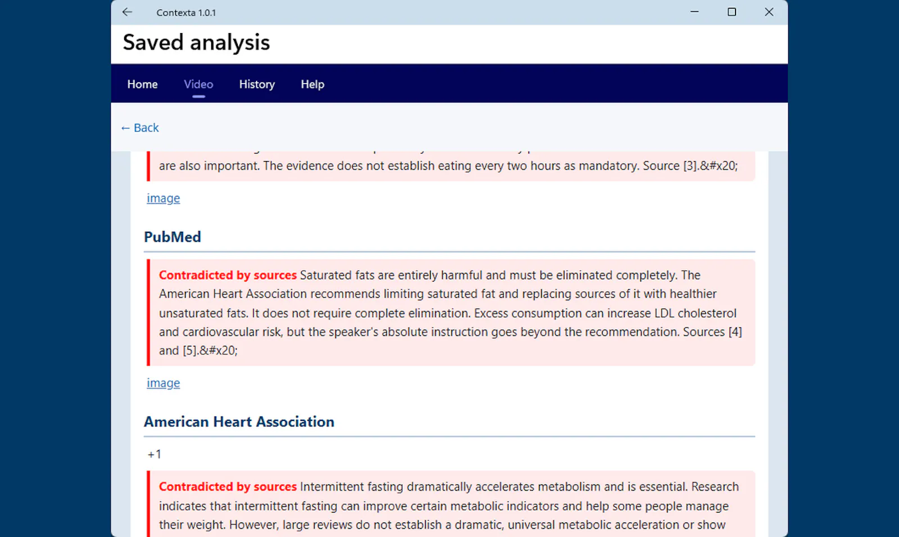The height and width of the screenshot is (537, 899).
Task: Close the Contexta window
Action: pos(769,12)
